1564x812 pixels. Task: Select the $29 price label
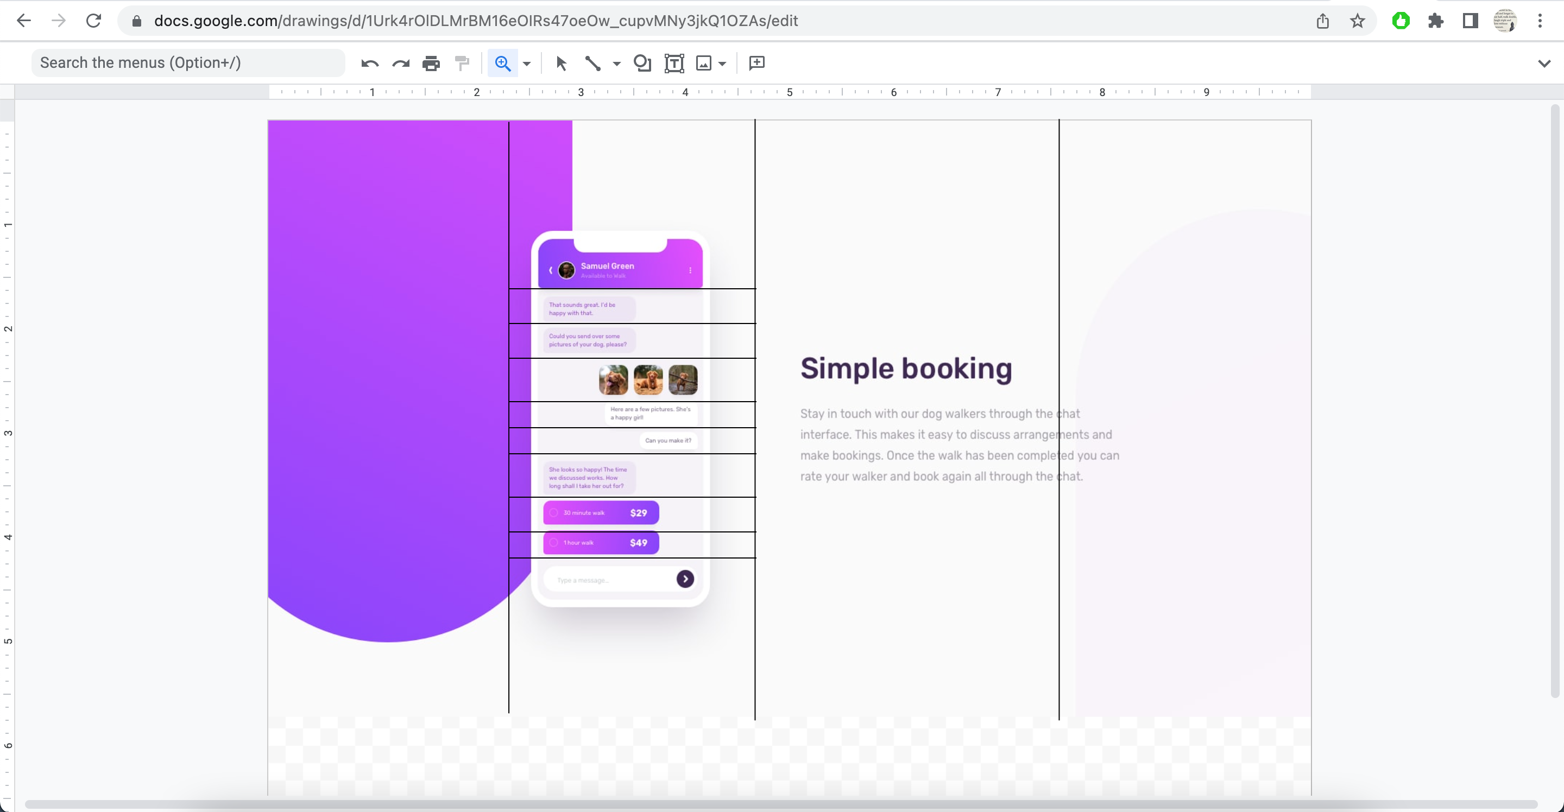coord(638,513)
